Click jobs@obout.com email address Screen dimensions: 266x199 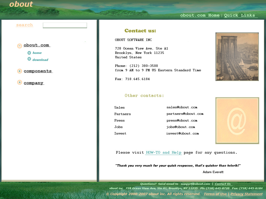click(x=181, y=127)
